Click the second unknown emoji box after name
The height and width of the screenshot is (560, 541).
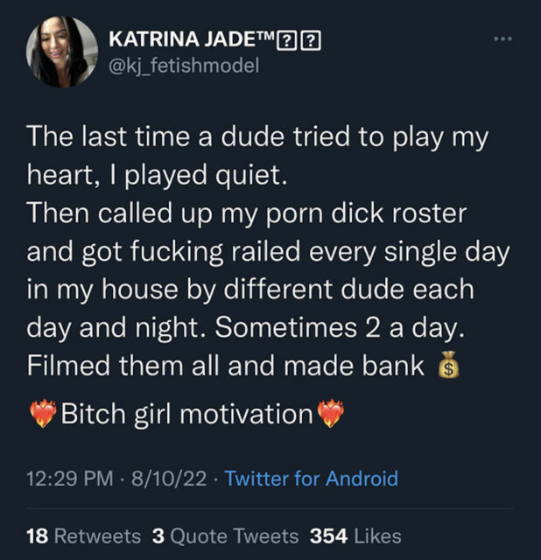tap(312, 41)
